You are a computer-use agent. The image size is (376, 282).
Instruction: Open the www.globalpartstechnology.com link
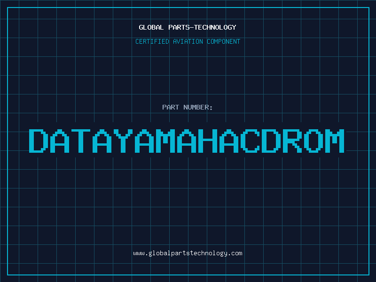pyautogui.click(x=188, y=253)
